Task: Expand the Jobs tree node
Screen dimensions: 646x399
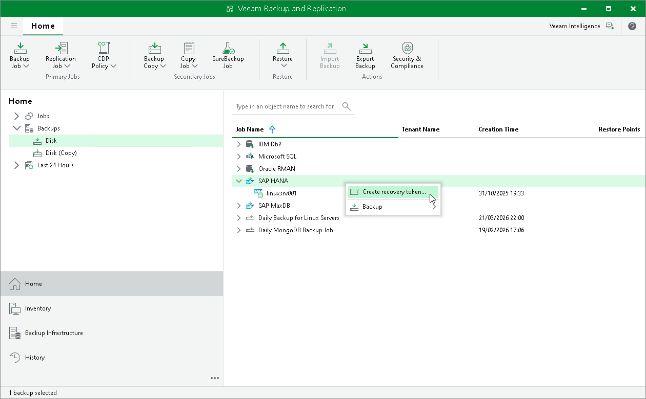Action: [x=16, y=116]
